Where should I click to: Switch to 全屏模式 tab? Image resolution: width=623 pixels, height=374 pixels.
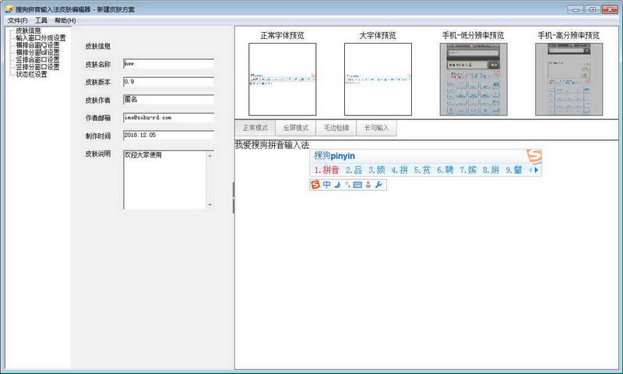(x=296, y=128)
